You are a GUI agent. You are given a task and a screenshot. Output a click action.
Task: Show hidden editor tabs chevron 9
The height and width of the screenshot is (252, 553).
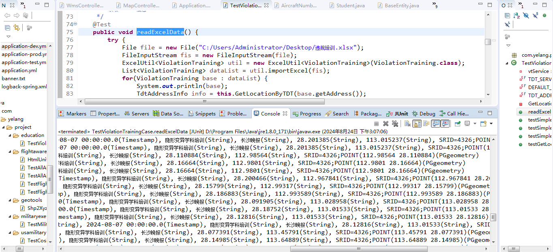point(435,6)
